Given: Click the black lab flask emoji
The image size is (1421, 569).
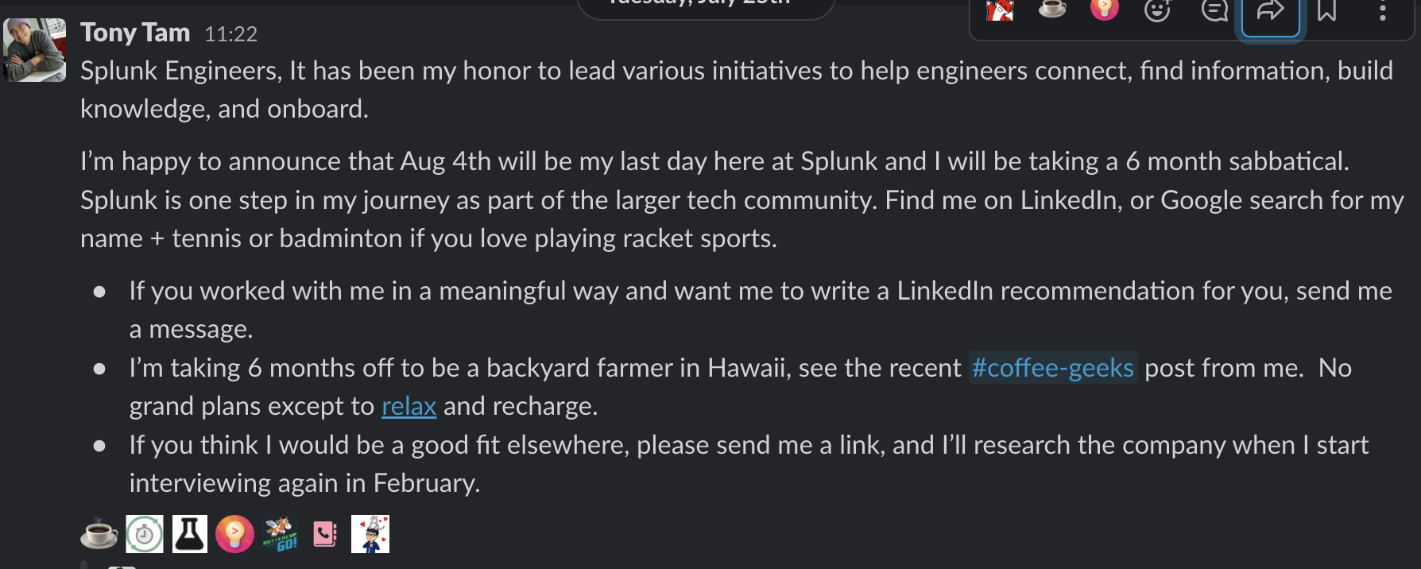Looking at the screenshot, I should point(190,534).
